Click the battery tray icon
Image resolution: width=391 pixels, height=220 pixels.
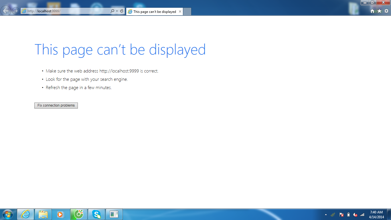(x=348, y=215)
